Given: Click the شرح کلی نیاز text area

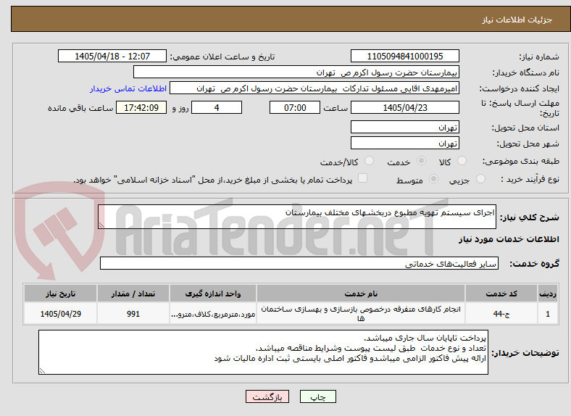Looking at the screenshot, I should pyautogui.click(x=297, y=217).
